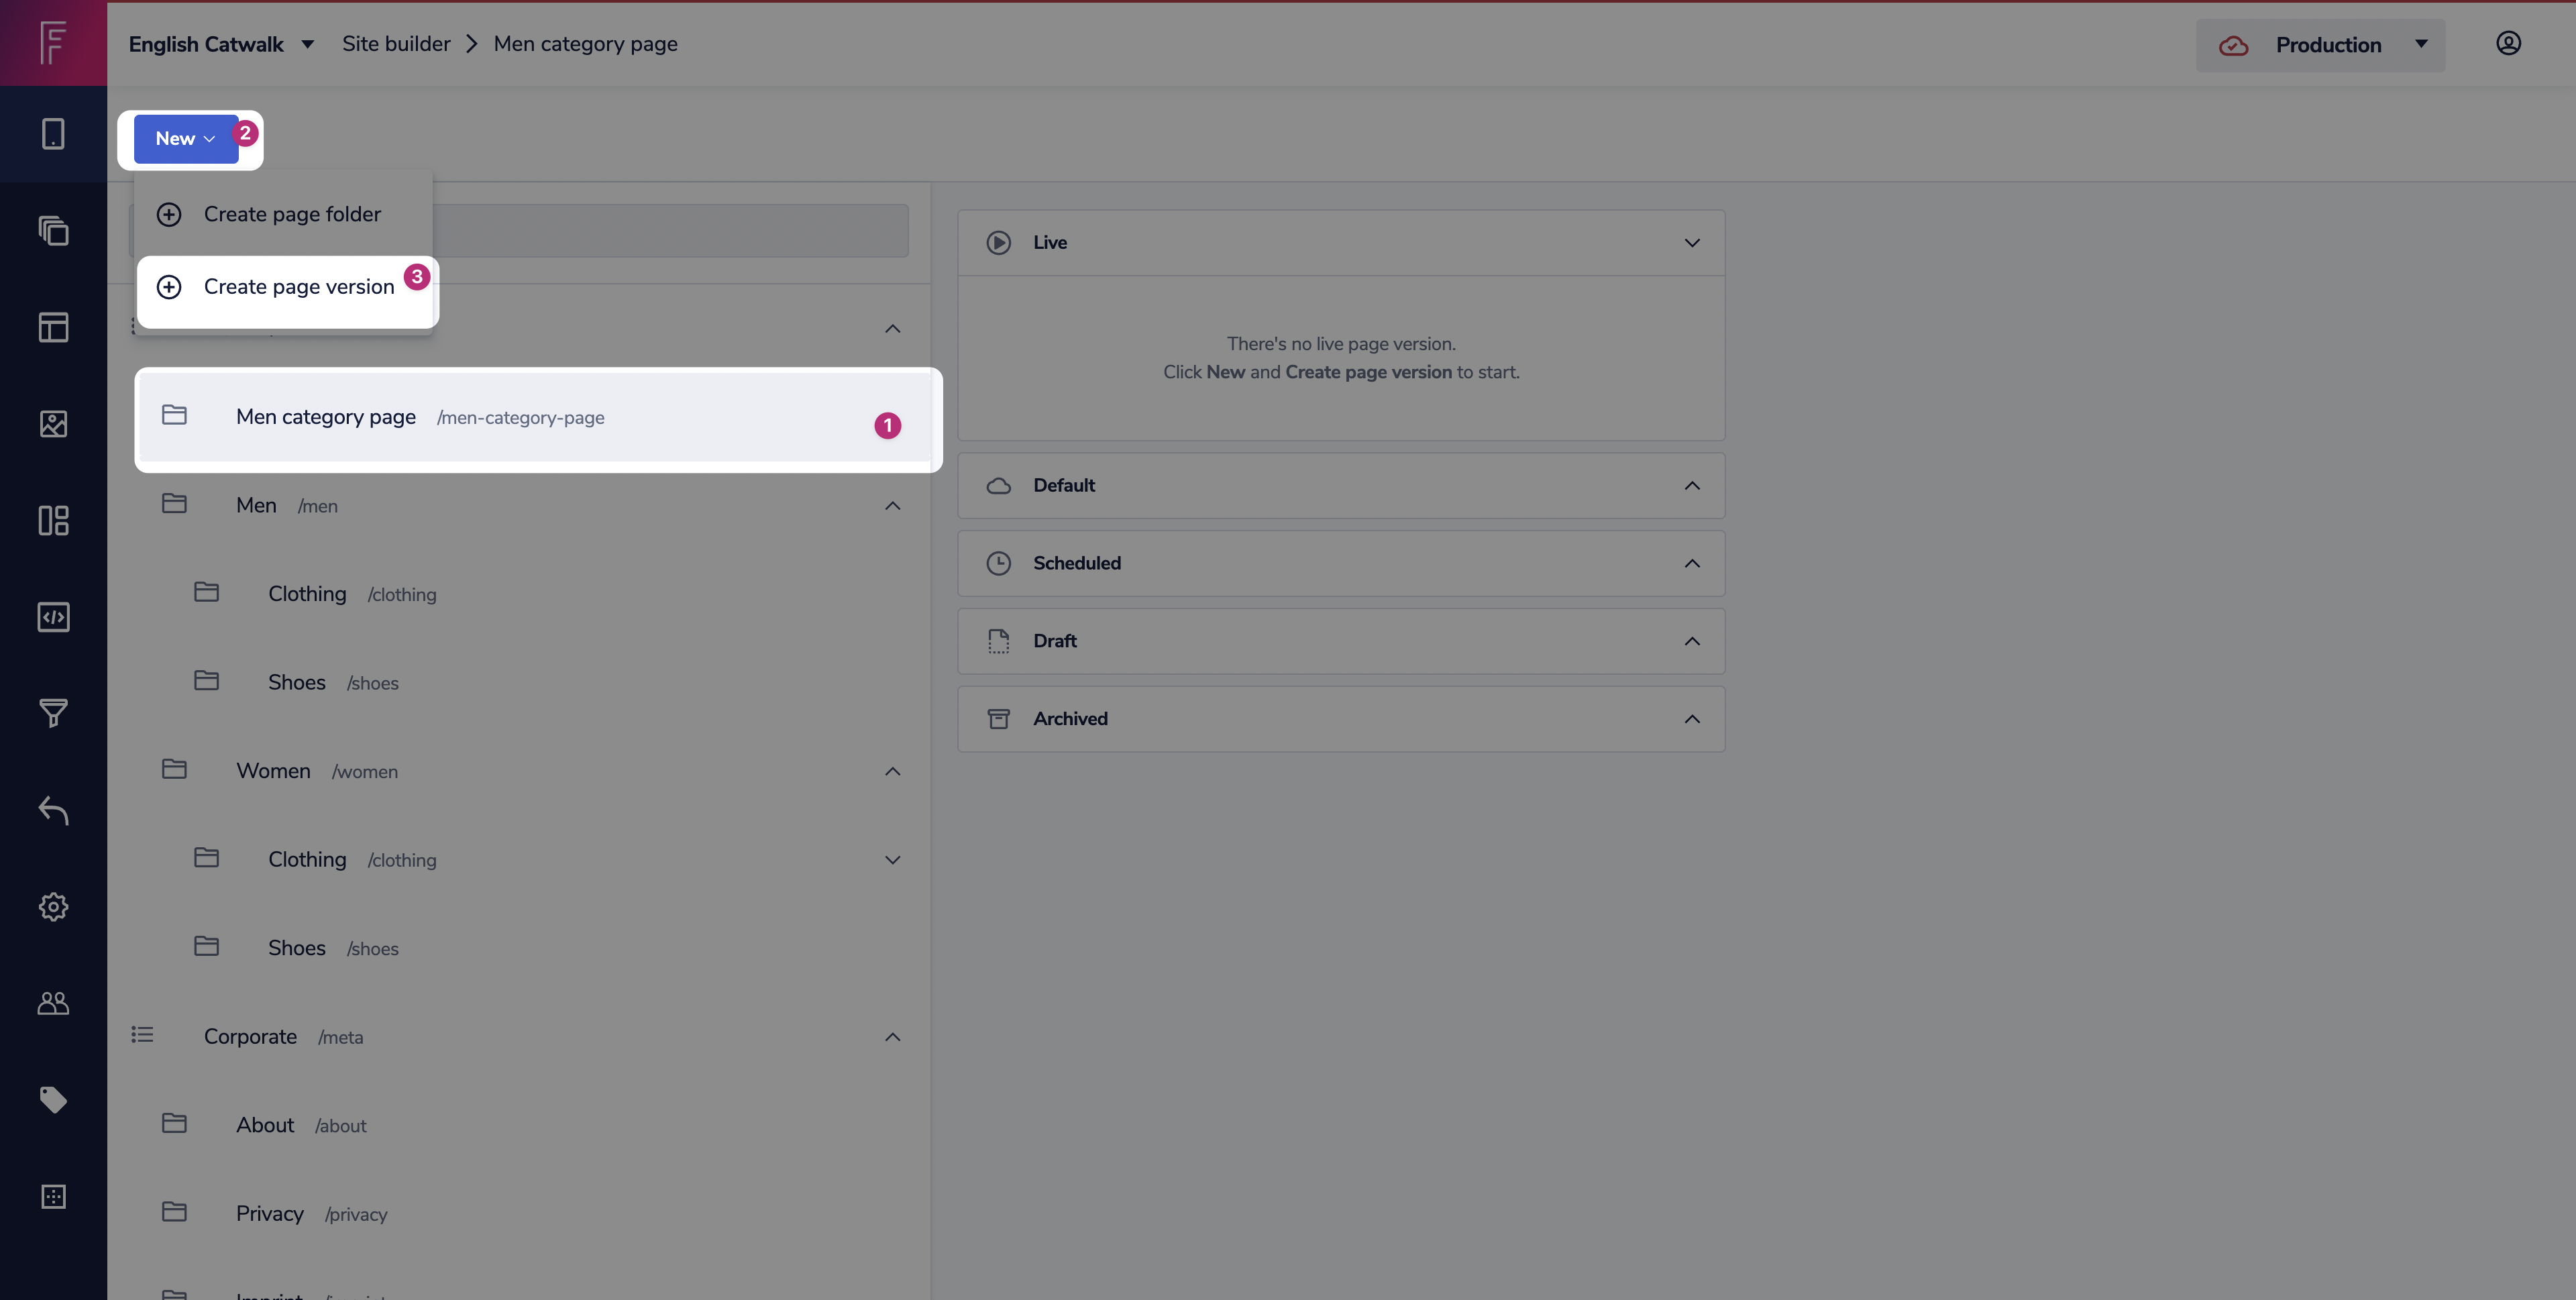The height and width of the screenshot is (1300, 2576).
Task: Open the code brackets sidebar icon
Action: (53, 617)
